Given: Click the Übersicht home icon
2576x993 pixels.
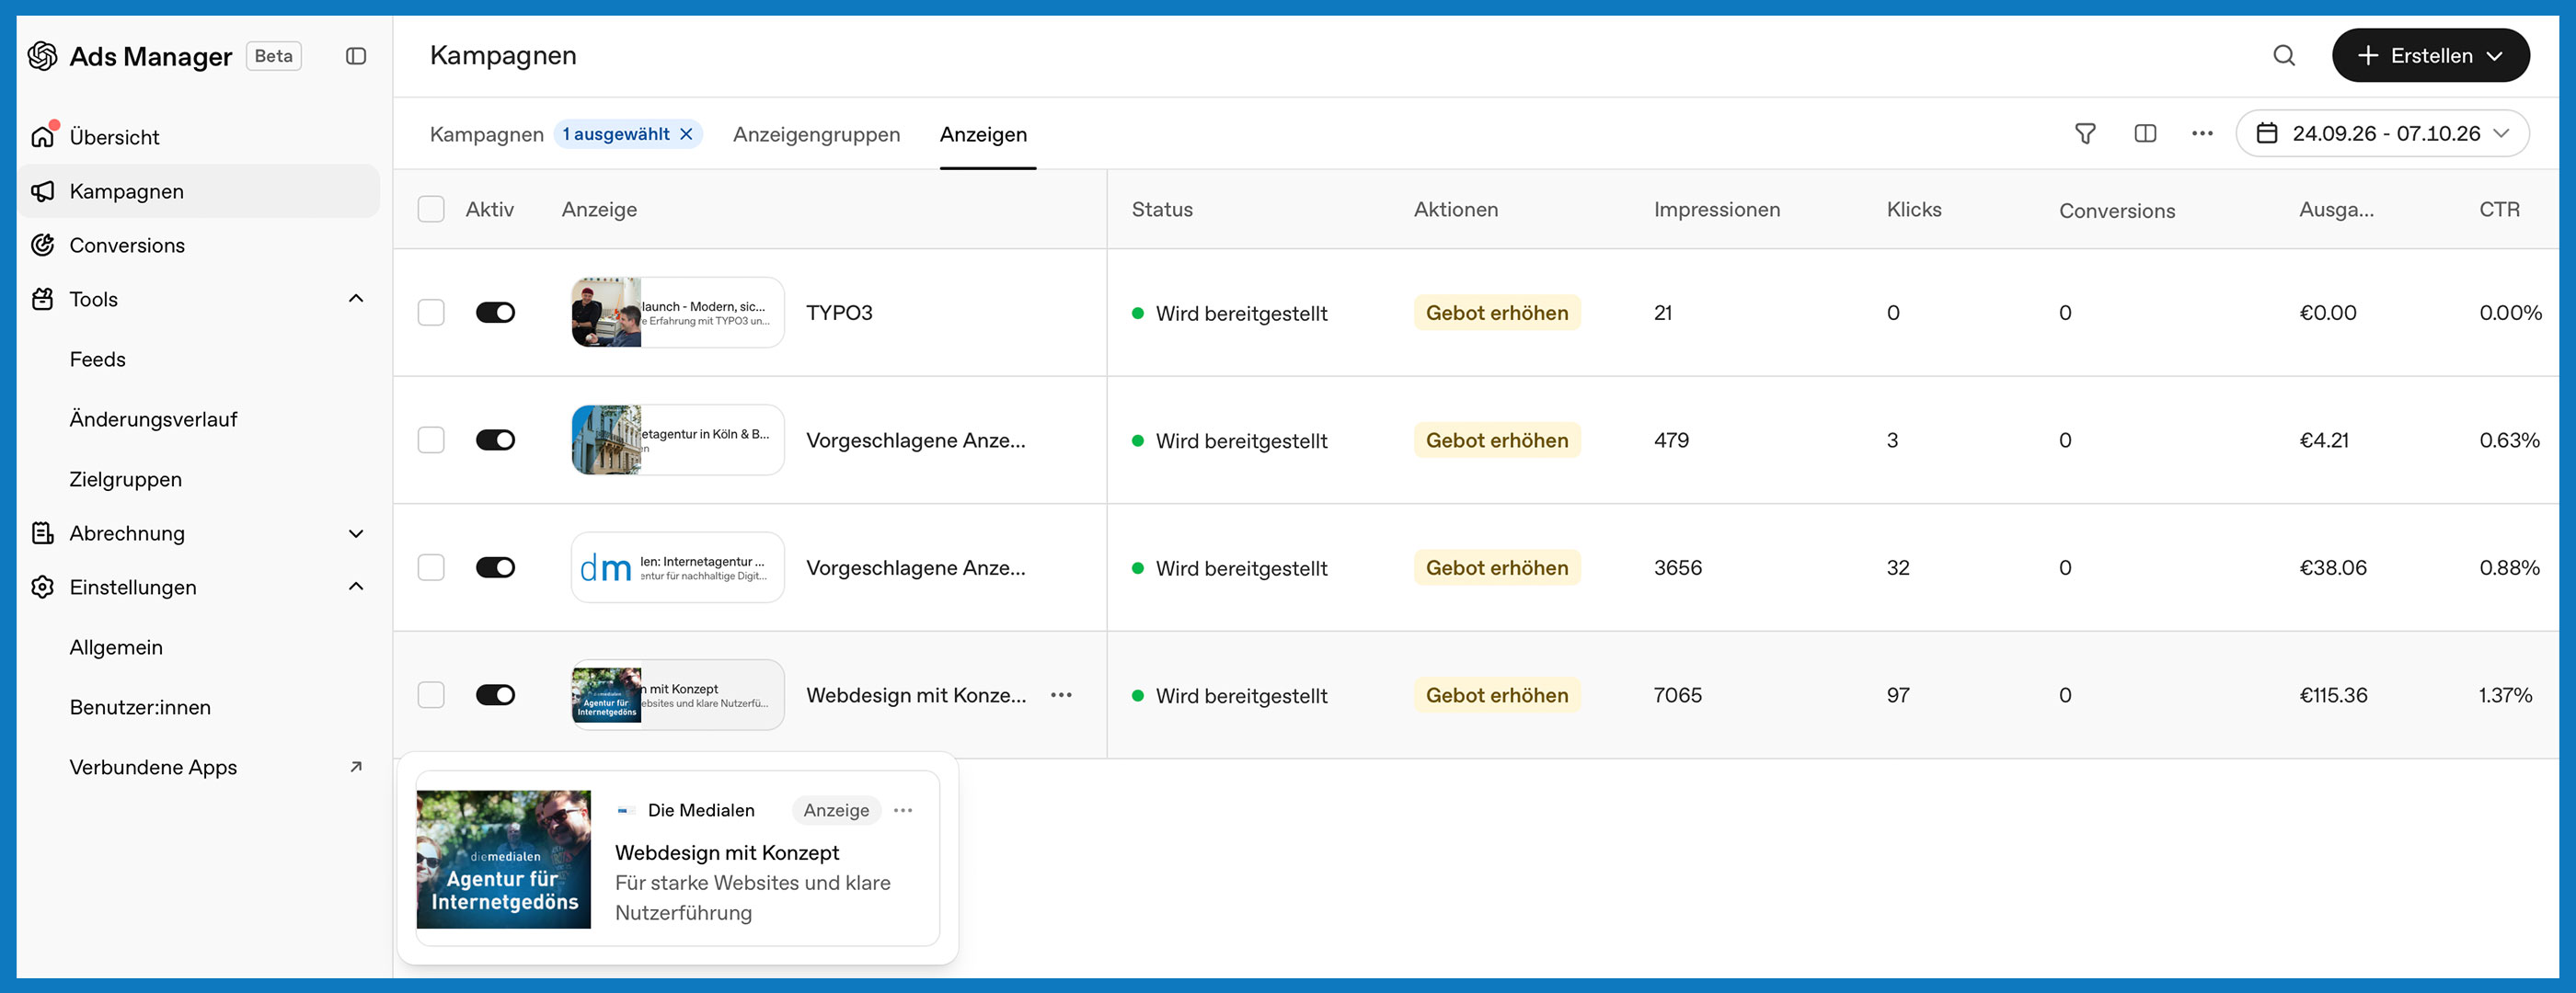Looking at the screenshot, I should point(43,137).
